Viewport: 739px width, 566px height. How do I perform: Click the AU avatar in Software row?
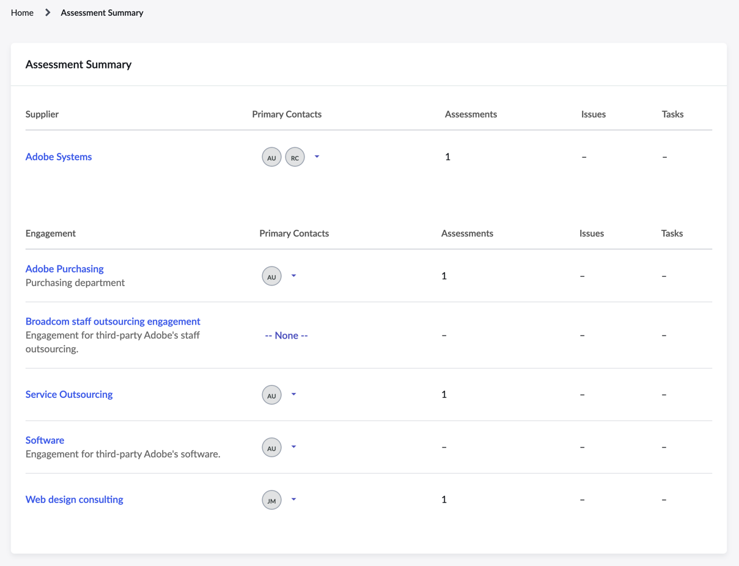click(x=271, y=447)
